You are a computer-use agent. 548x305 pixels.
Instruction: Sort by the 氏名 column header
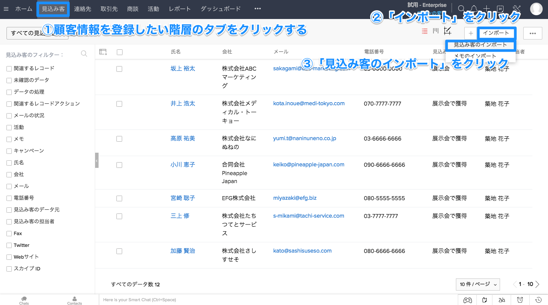(x=176, y=52)
